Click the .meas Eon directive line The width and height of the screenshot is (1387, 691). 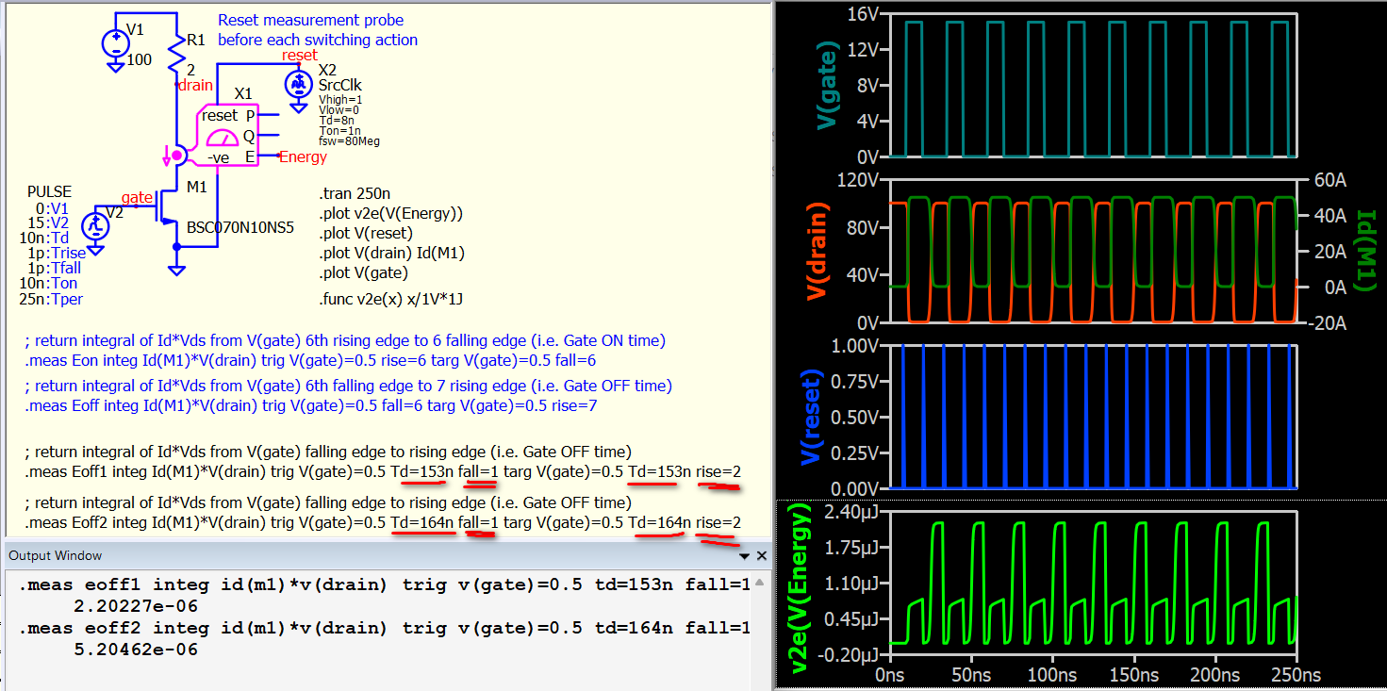310,361
